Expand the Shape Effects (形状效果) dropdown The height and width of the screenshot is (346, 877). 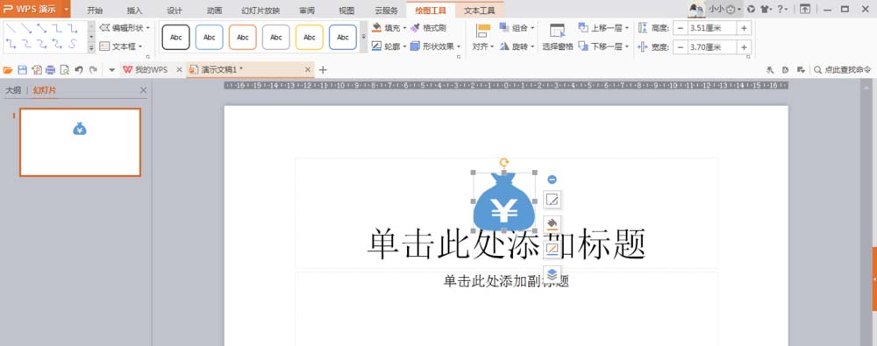coord(459,46)
